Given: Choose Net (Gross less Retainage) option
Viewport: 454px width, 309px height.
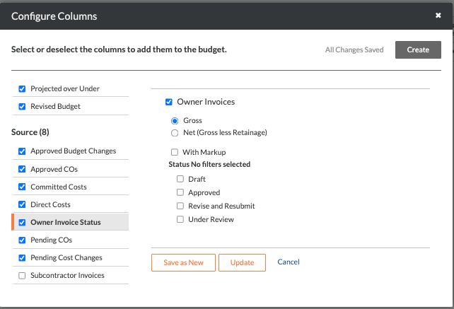Looking at the screenshot, I should coord(175,132).
